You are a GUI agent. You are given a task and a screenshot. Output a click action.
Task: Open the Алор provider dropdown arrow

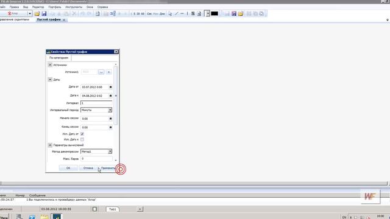coord(30,13)
